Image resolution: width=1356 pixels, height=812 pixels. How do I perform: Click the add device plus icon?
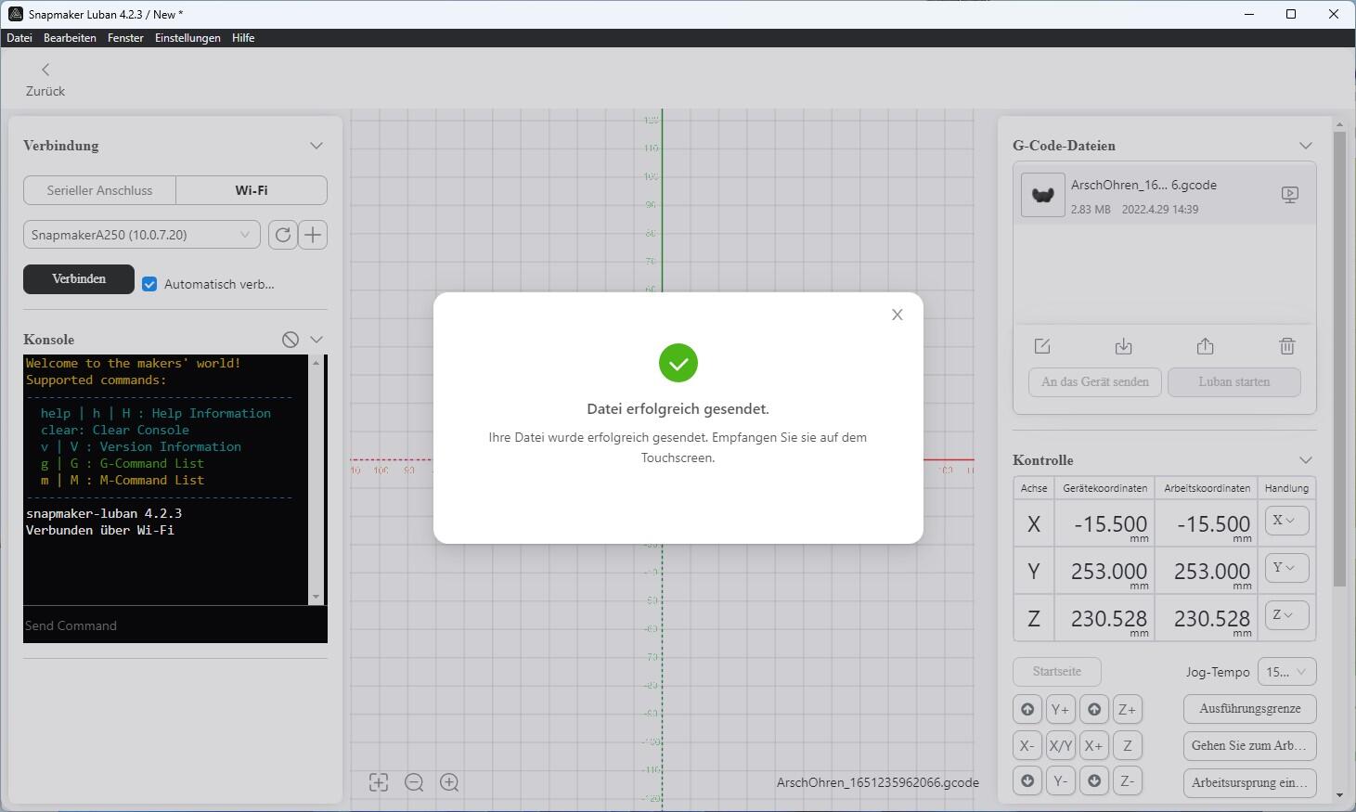click(313, 235)
